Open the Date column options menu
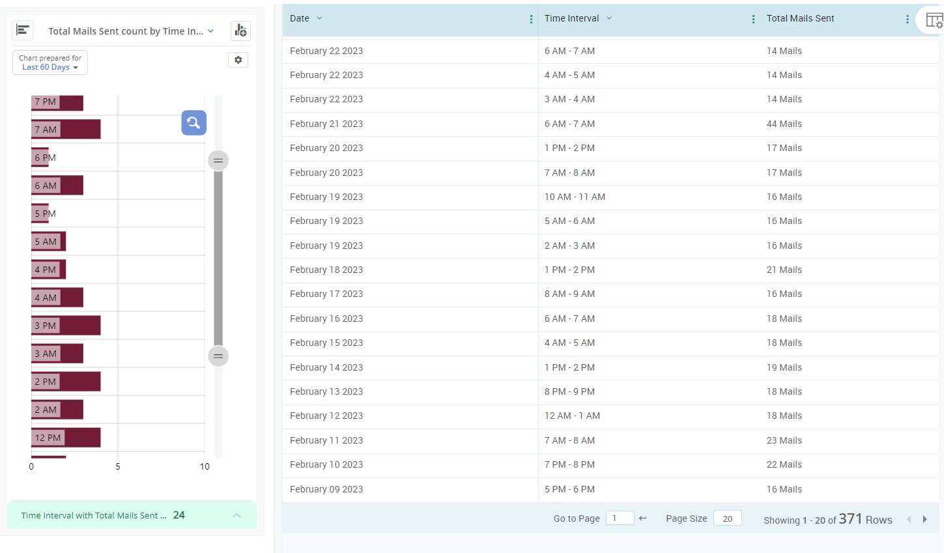944x553 pixels. 531,20
